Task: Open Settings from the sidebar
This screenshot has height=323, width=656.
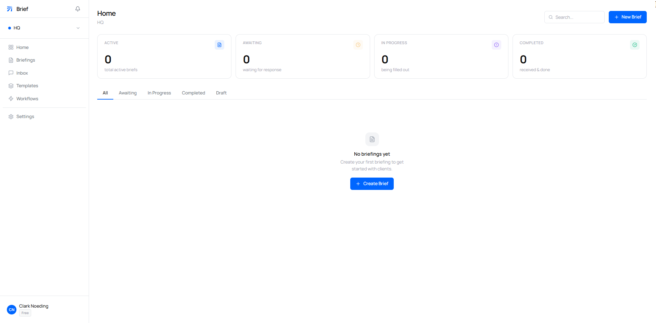Action: 25,116
